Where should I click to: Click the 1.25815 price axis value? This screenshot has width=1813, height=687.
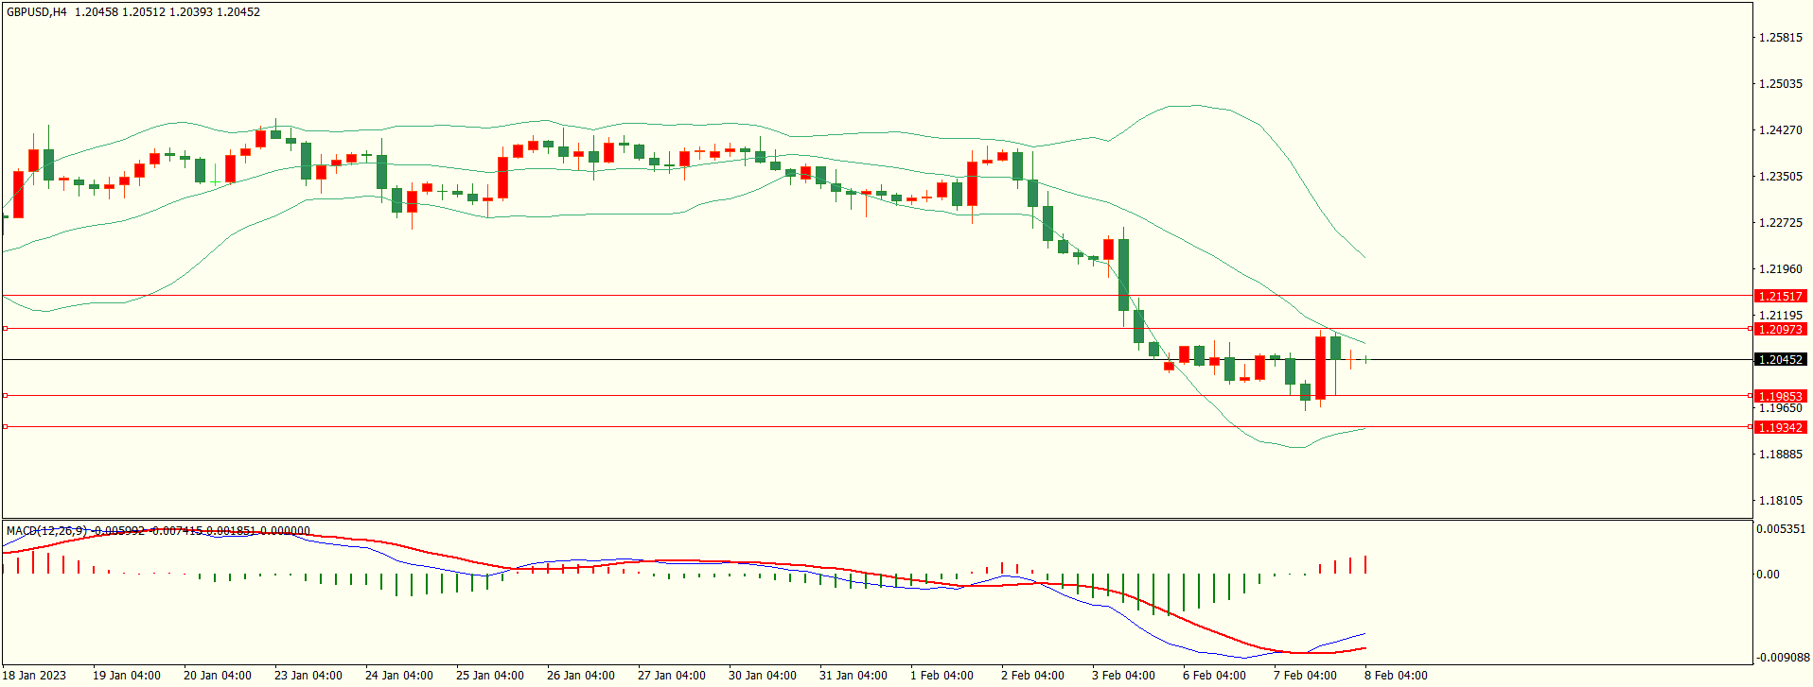tap(1780, 38)
